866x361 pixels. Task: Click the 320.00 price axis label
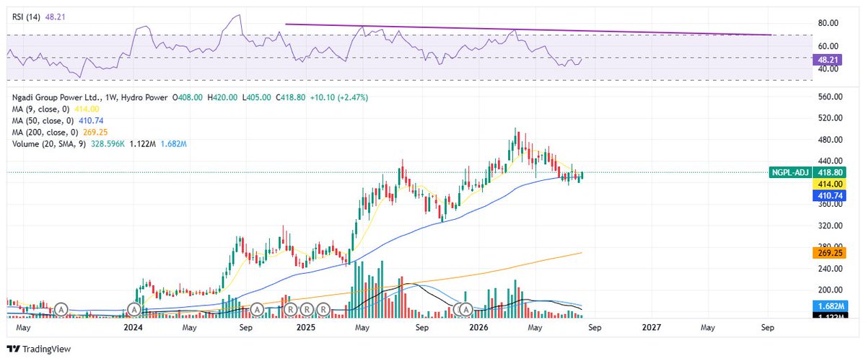point(831,226)
